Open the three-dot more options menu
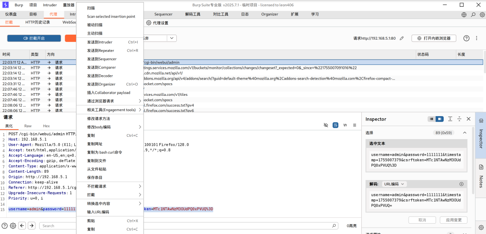 477,38
